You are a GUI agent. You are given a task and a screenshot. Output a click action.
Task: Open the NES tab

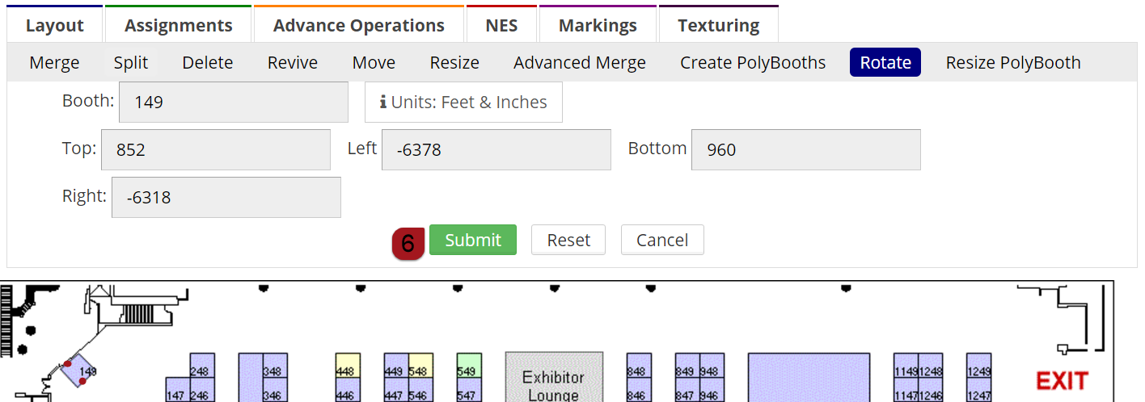coord(501,25)
